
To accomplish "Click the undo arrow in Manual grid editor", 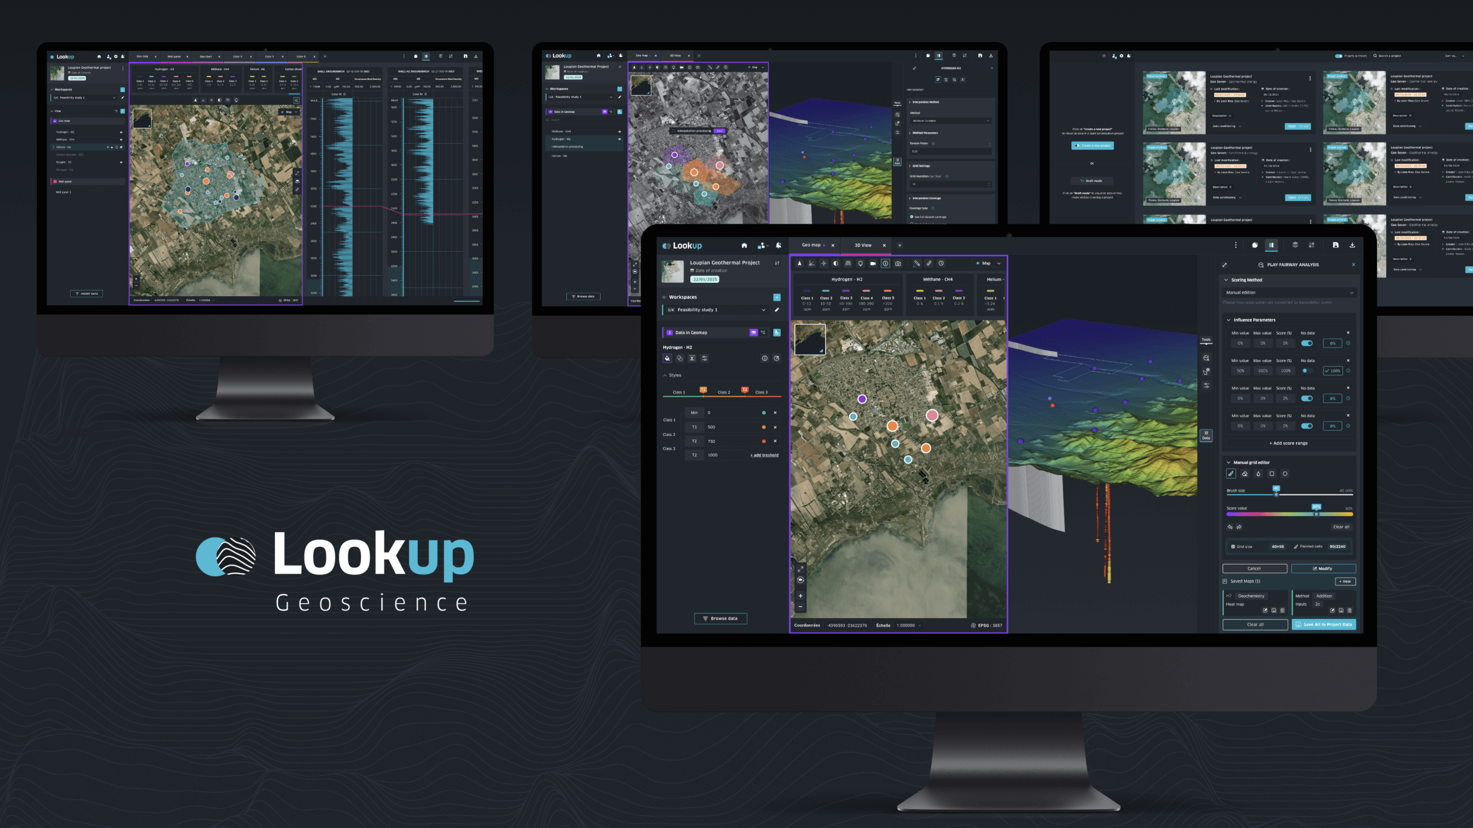I will click(1230, 527).
